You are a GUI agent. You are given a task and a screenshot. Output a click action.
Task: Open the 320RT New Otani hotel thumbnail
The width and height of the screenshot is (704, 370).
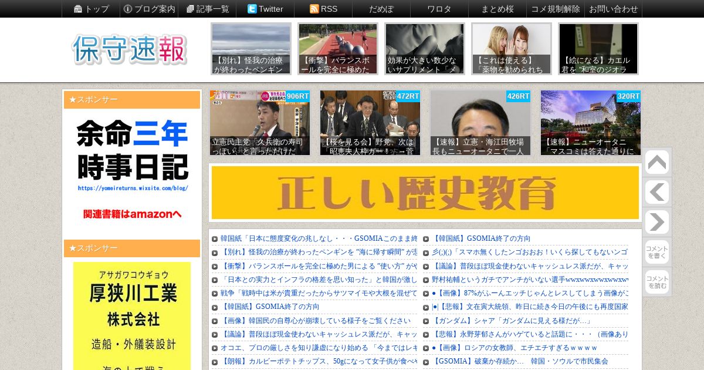tap(591, 123)
